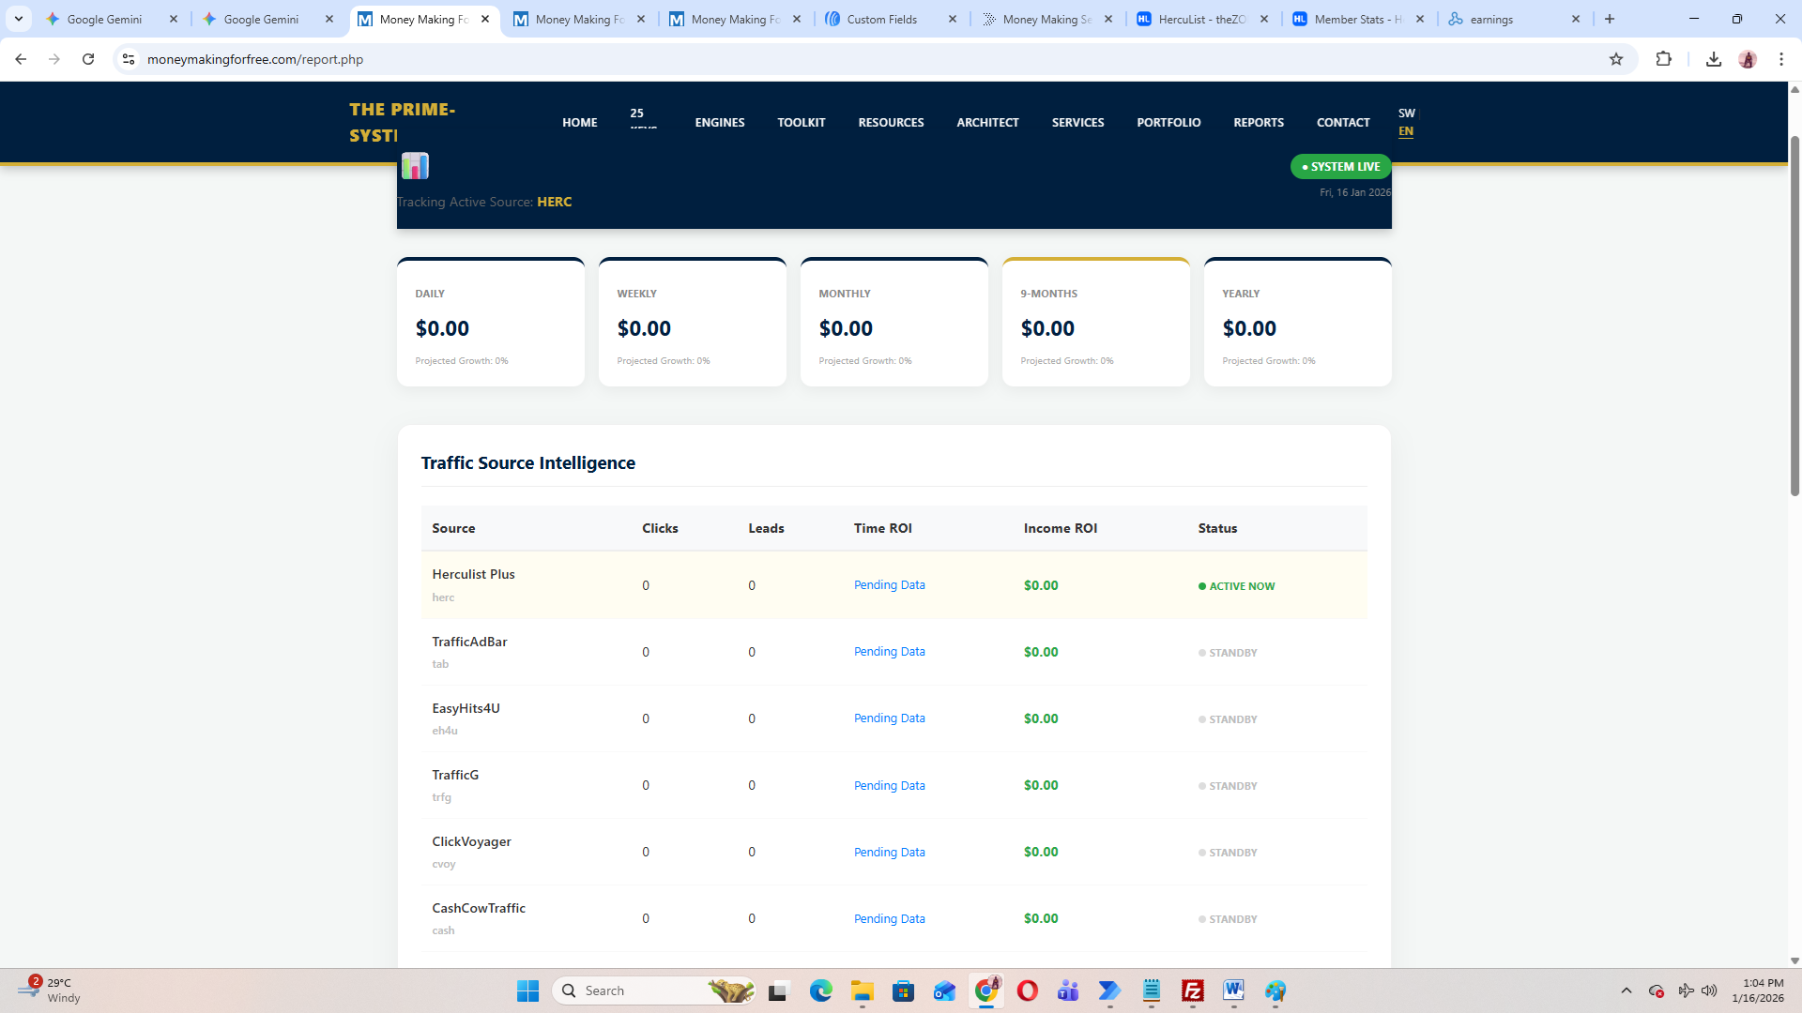Expand the tab search dropdown arrow

click(x=18, y=19)
